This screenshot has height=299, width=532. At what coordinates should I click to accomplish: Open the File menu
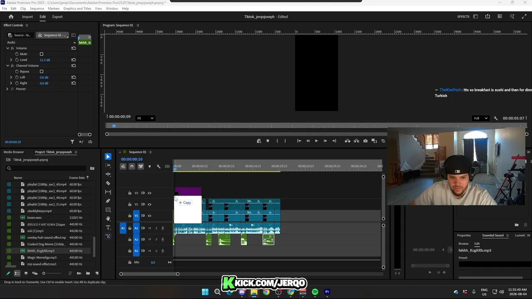4,8
